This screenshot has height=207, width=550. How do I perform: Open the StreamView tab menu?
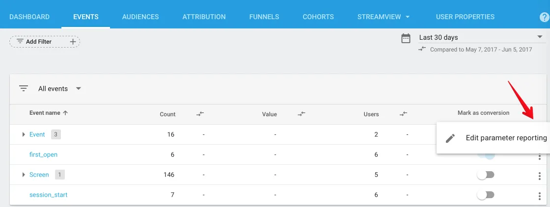click(x=384, y=17)
